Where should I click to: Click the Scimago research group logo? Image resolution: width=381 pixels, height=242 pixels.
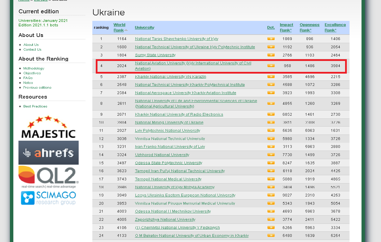pyautogui.click(x=48, y=198)
